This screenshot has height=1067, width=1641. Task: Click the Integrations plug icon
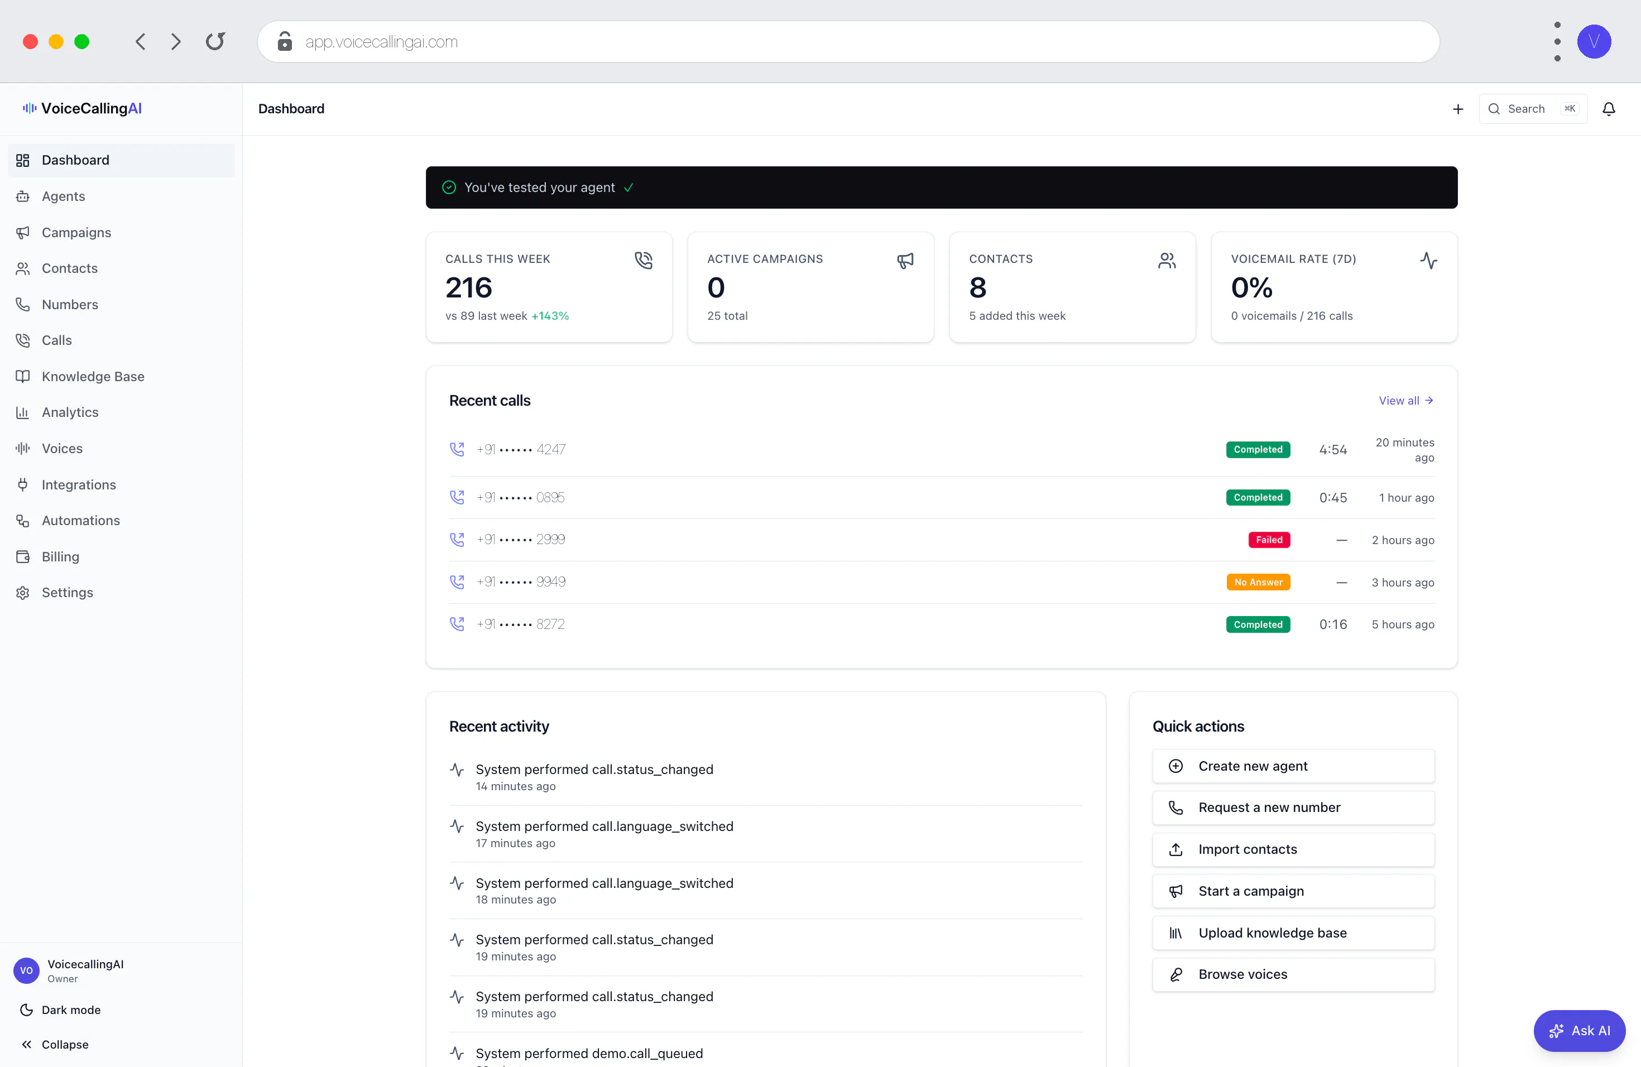[23, 484]
